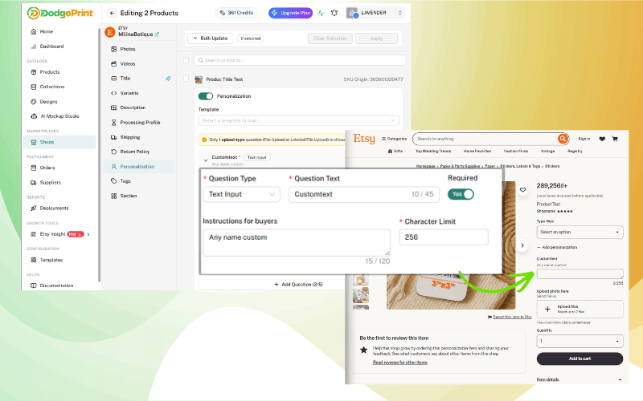The image size is (643, 401).
Task: Click the Etsy orange search button
Action: tap(563, 139)
